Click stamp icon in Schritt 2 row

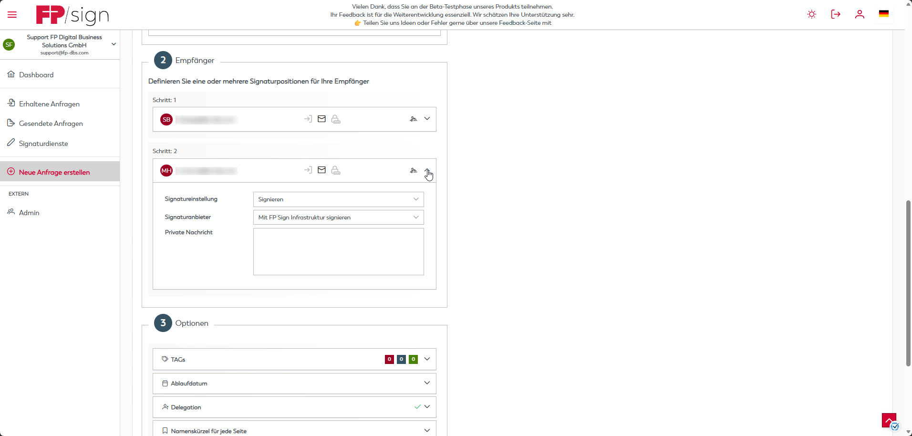click(336, 170)
